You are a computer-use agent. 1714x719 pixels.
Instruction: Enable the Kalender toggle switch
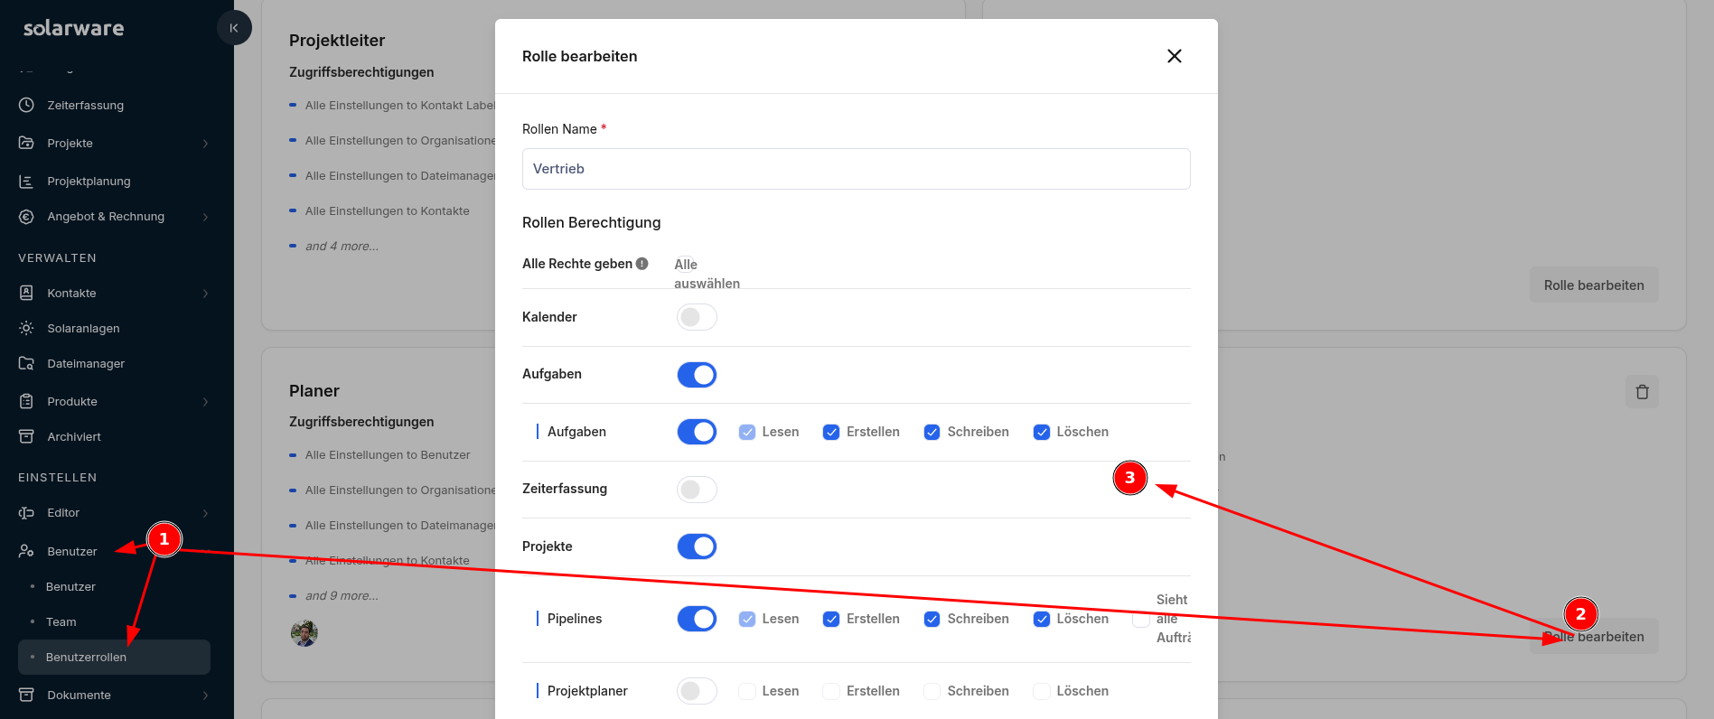coord(697,317)
